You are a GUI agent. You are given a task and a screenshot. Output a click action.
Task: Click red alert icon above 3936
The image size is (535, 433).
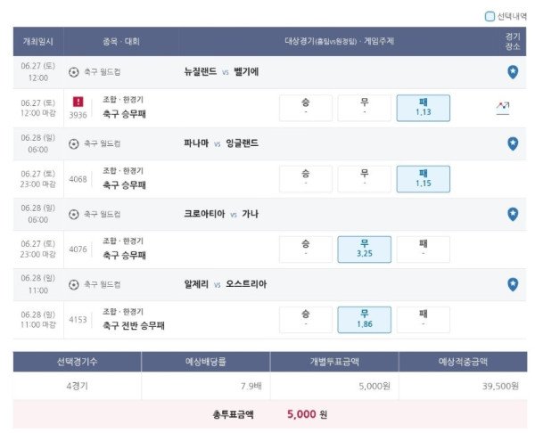click(x=78, y=102)
